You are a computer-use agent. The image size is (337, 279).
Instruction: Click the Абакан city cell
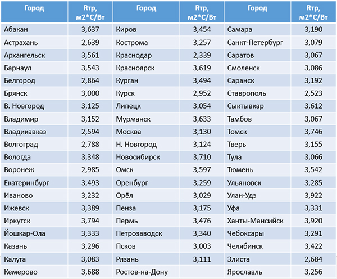click(34, 29)
